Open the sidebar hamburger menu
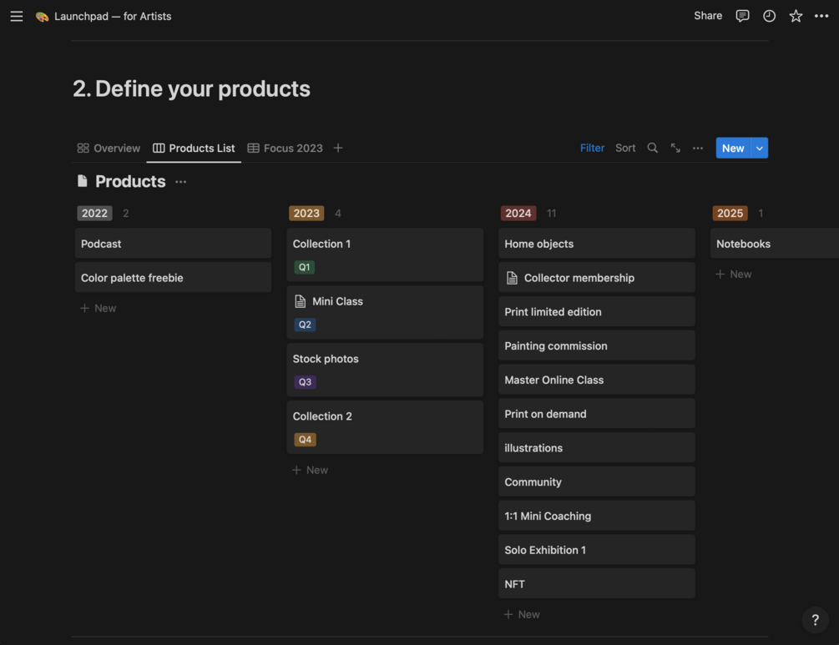This screenshot has height=645, width=839. 17,16
